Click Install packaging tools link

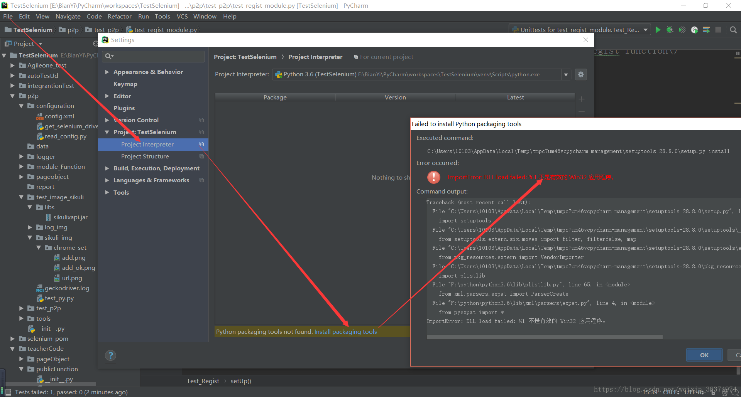pyautogui.click(x=345, y=331)
